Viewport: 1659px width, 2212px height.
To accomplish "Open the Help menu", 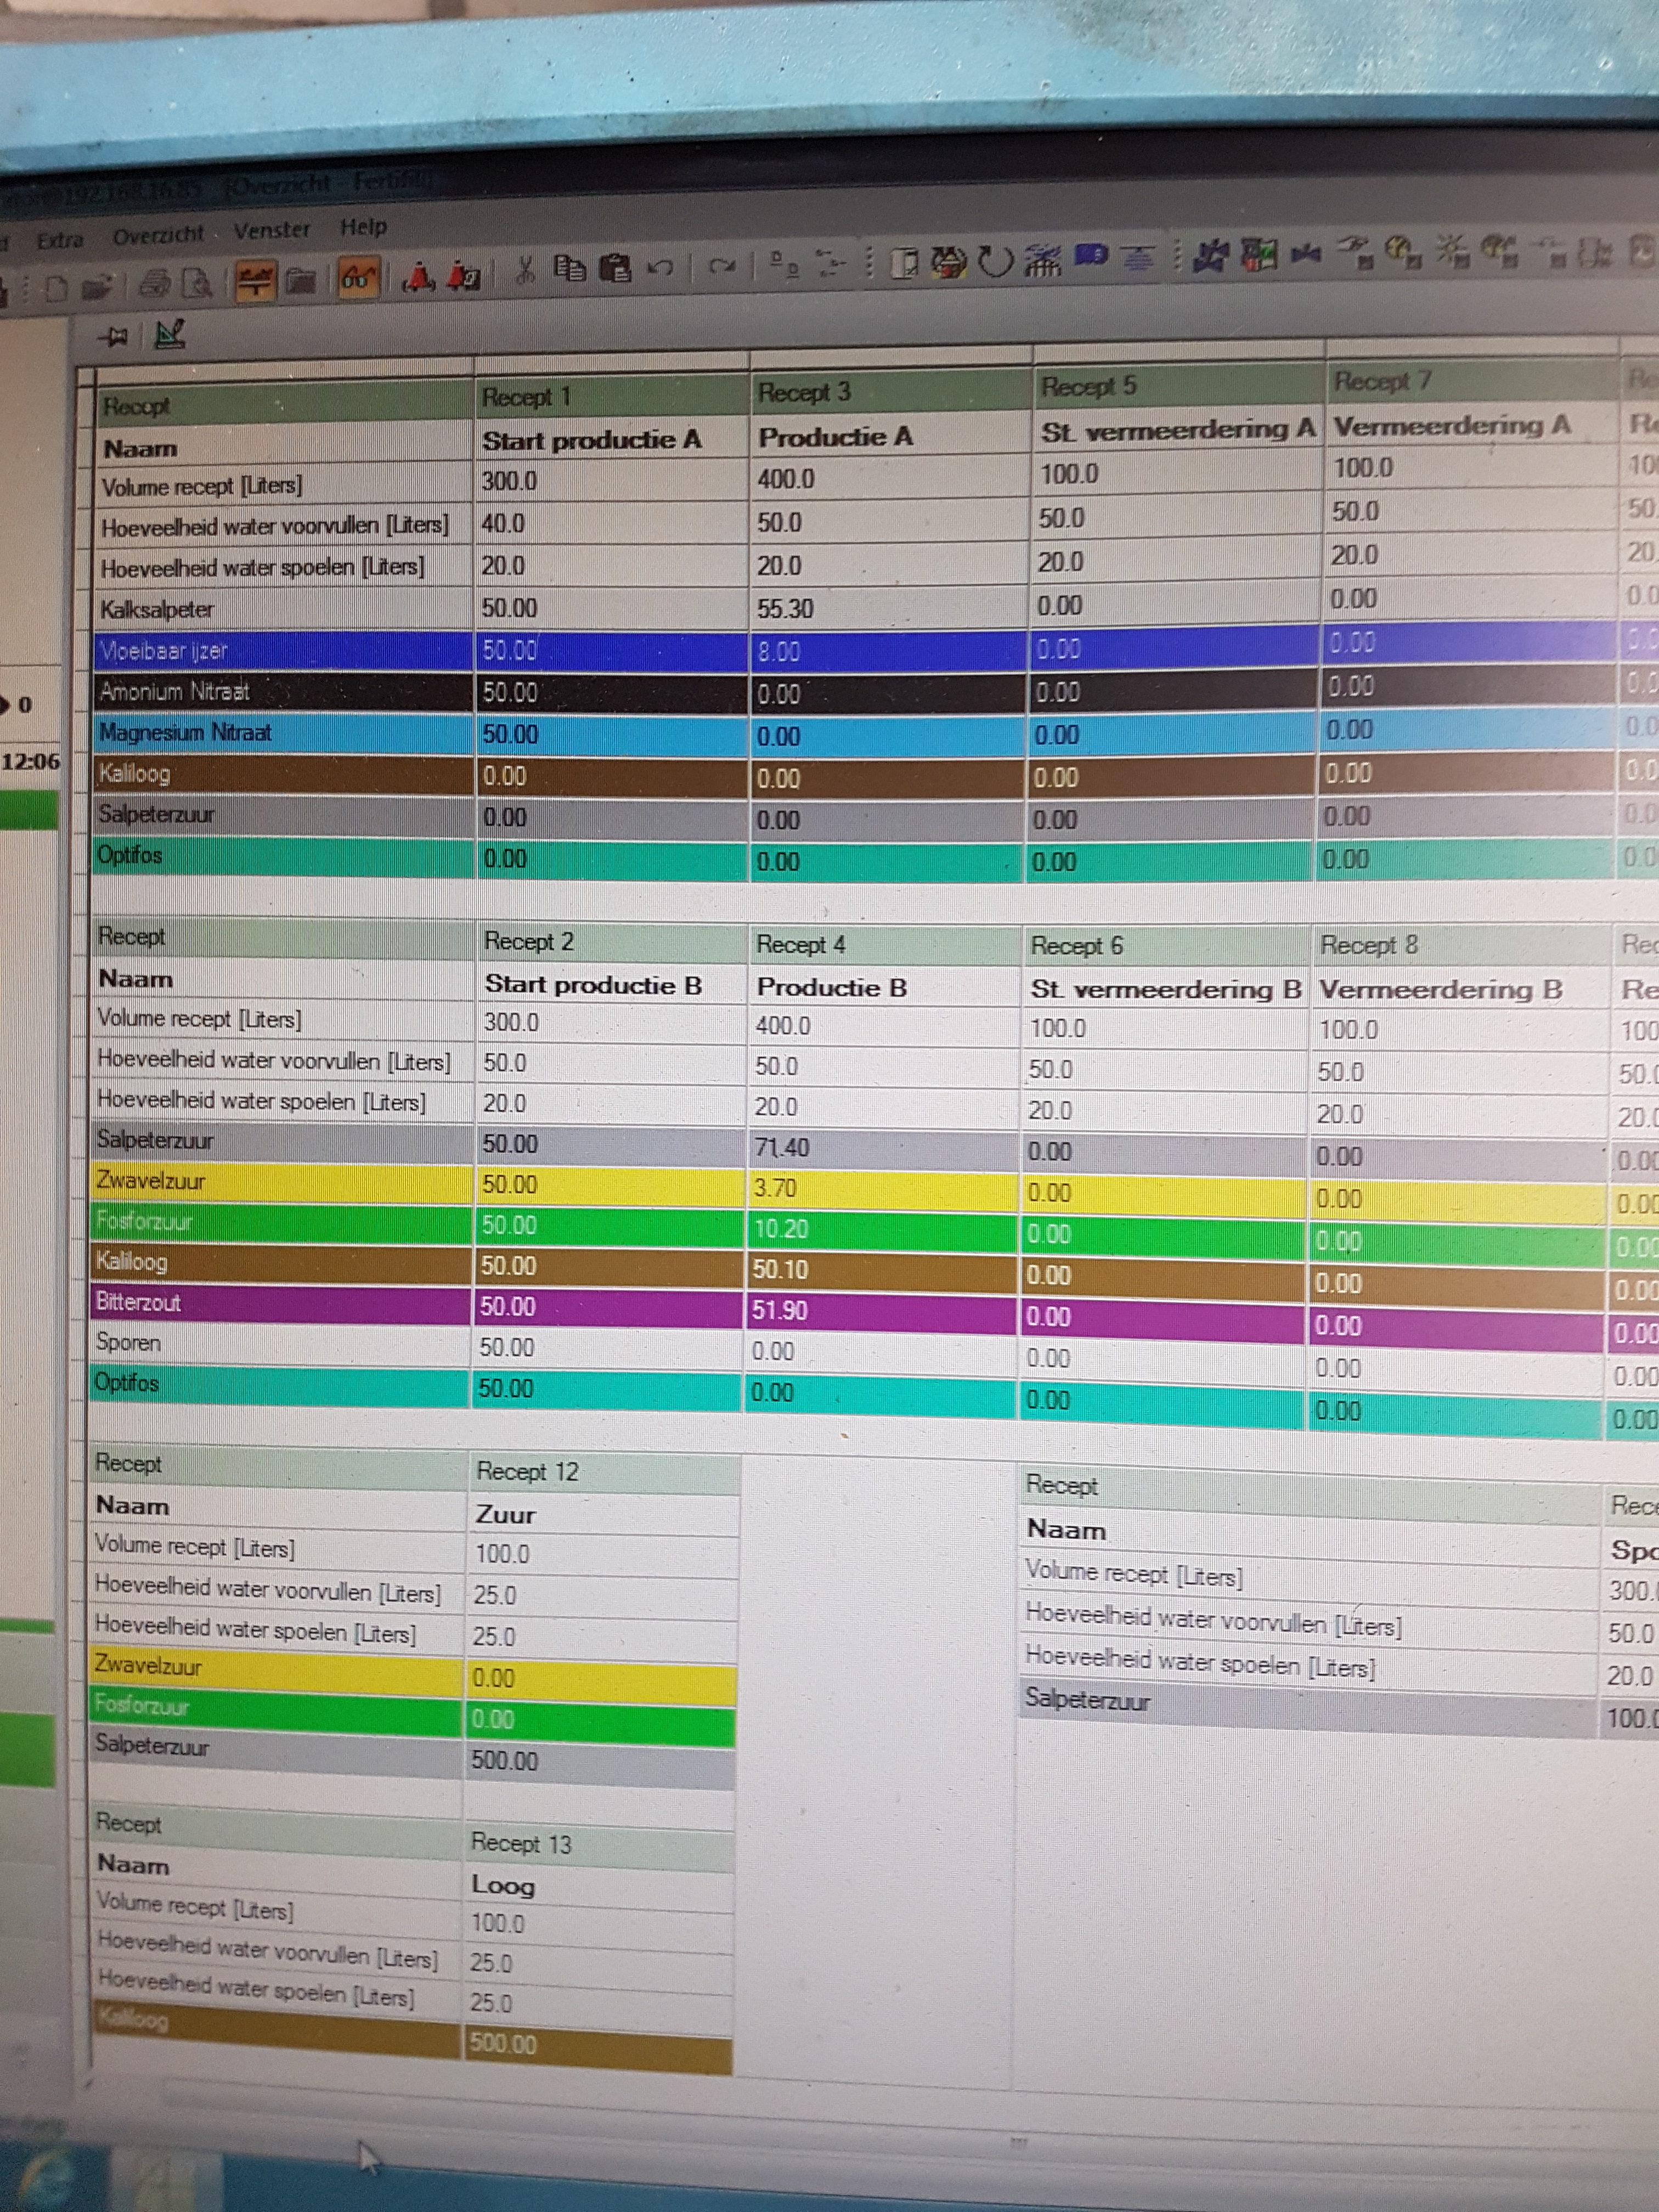I will [x=363, y=227].
